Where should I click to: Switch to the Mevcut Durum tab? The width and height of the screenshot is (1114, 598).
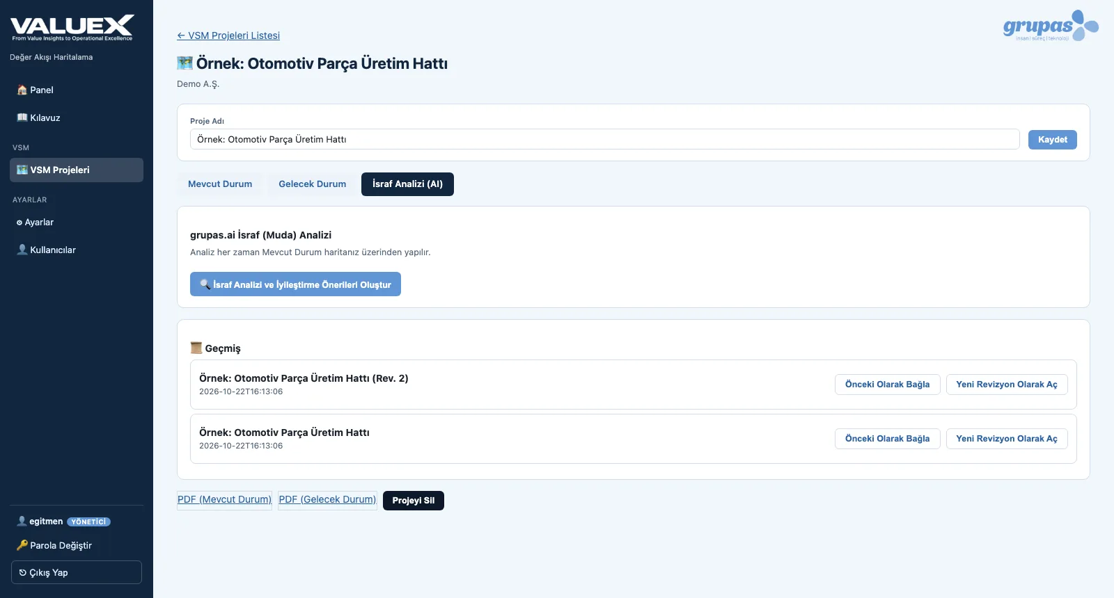[220, 184]
